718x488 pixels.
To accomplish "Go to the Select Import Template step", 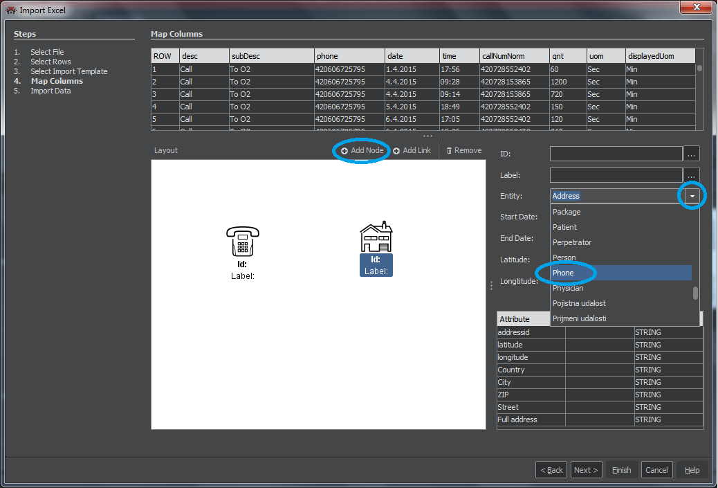I will point(68,71).
